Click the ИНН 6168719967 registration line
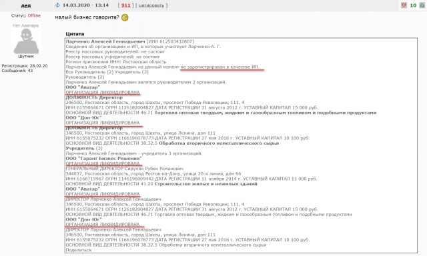Image resolution: width=427 pixels, height=256 pixels. [191, 179]
